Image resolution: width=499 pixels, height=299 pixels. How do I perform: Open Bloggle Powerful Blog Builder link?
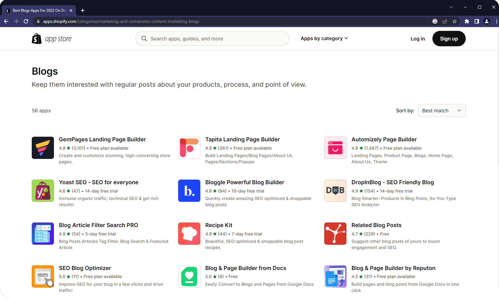click(x=245, y=182)
